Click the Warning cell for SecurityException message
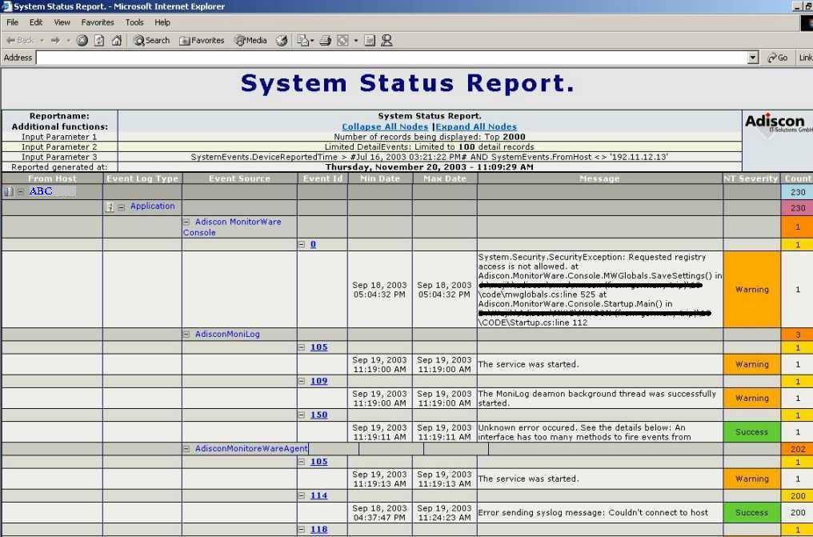 pyautogui.click(x=752, y=289)
